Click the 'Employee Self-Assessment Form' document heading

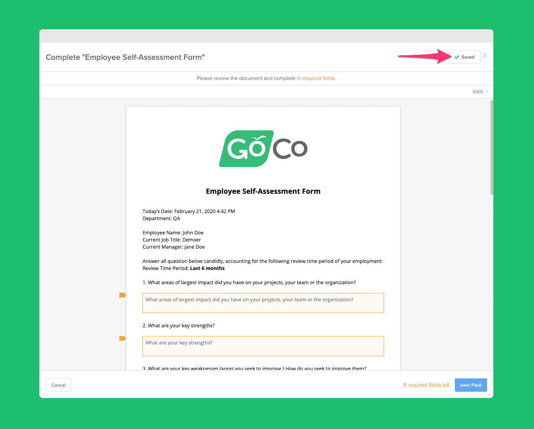[x=263, y=191]
